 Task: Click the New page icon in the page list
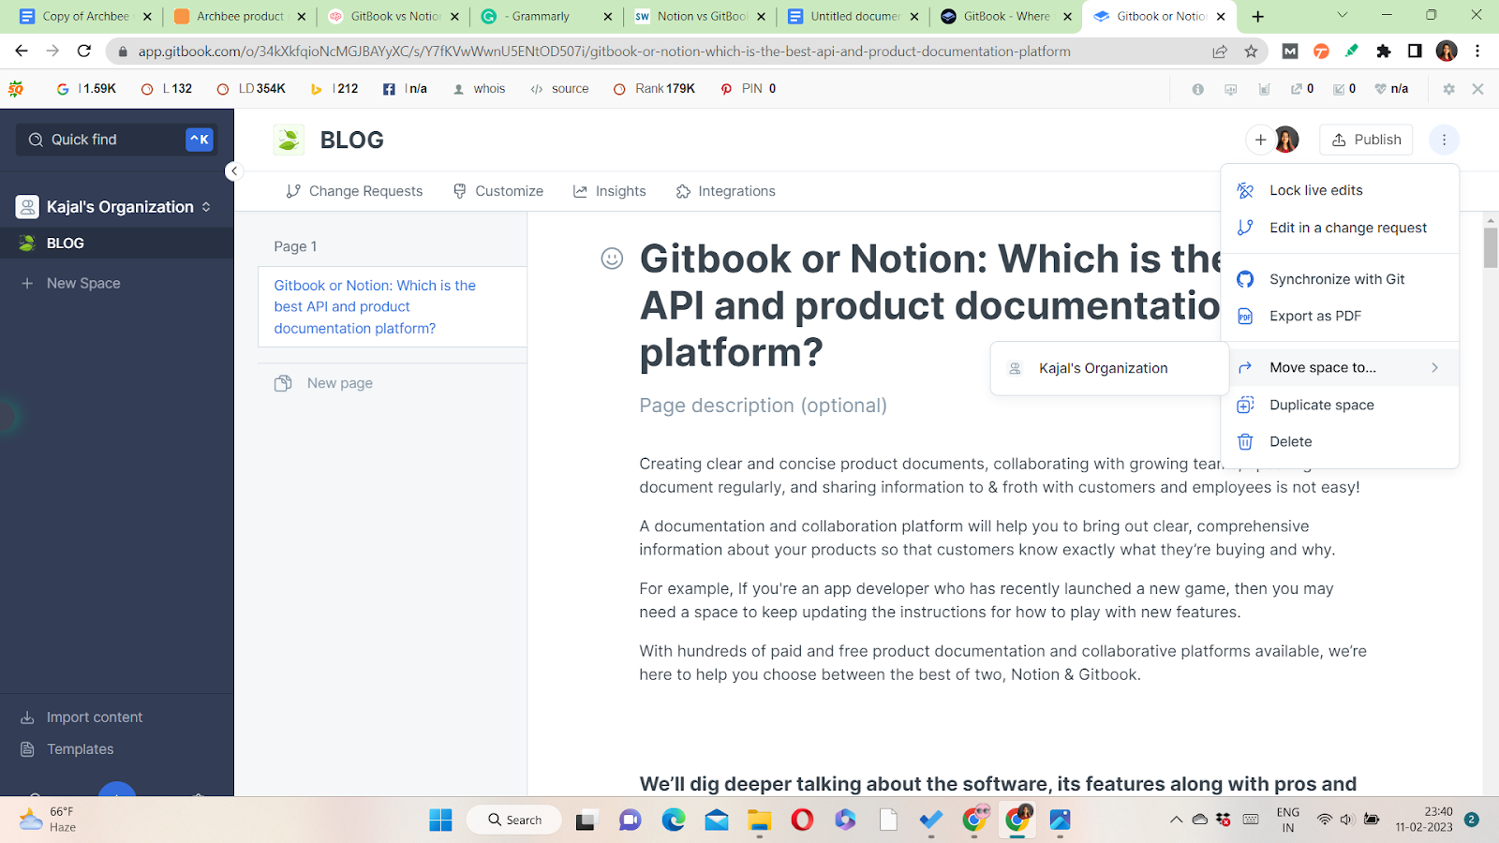[283, 382]
